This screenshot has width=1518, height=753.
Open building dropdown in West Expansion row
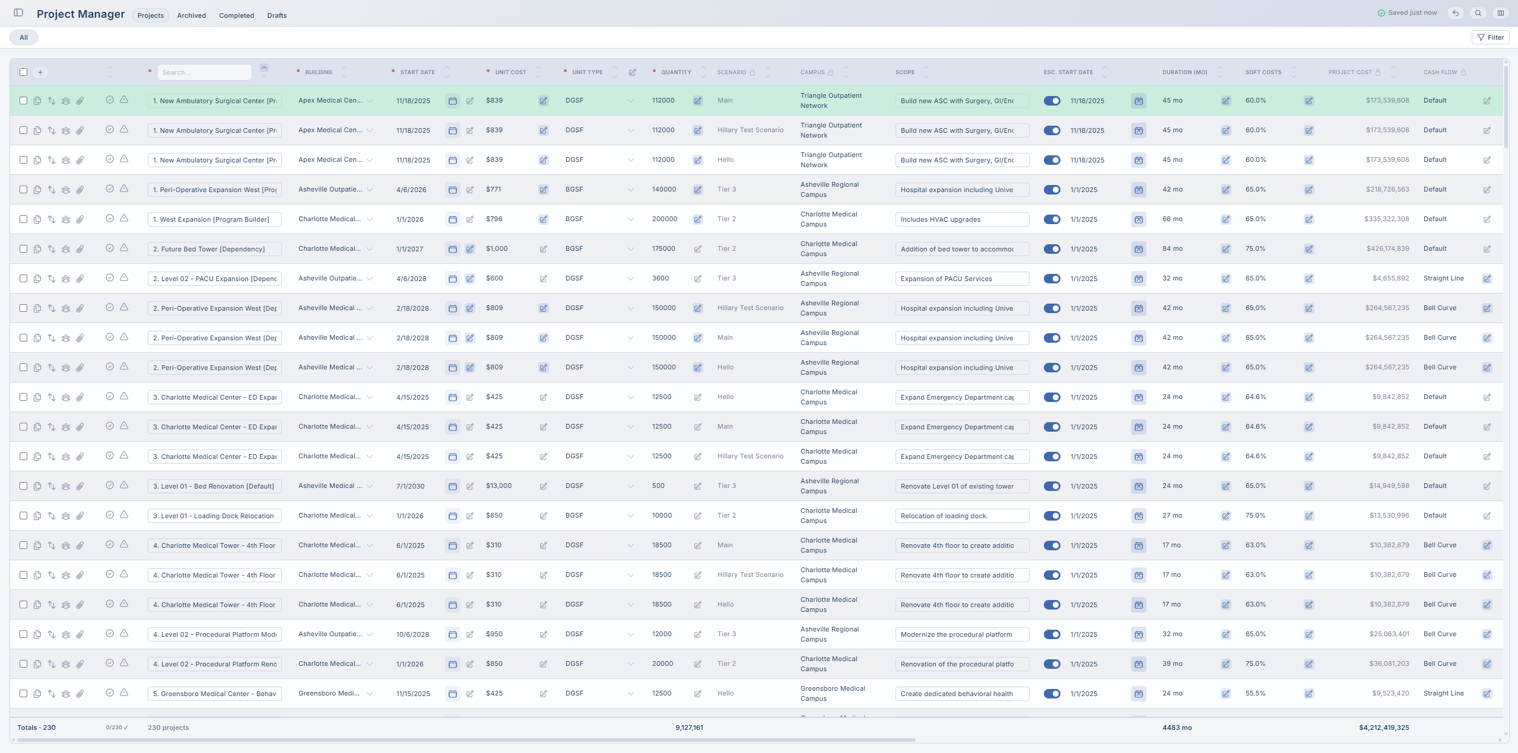[336, 219]
